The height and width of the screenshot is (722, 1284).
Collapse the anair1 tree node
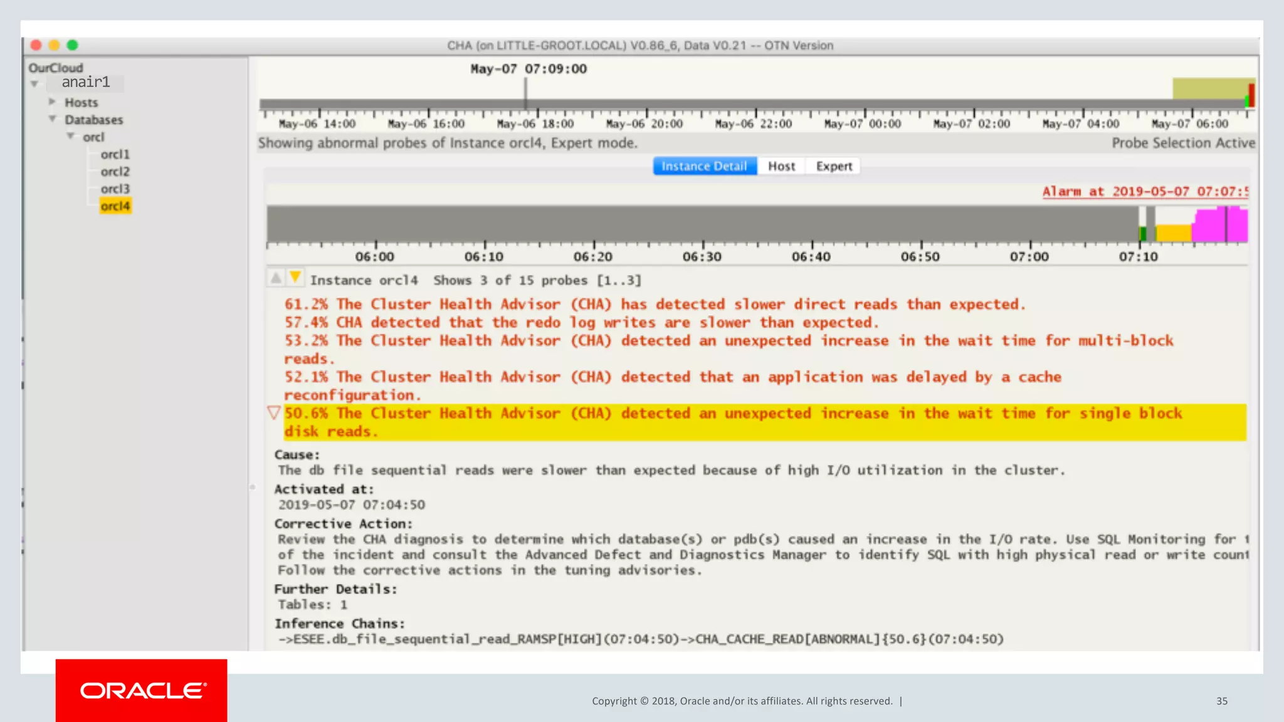34,84
